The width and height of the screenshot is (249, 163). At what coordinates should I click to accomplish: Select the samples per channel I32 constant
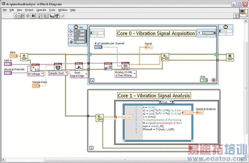click(98, 47)
